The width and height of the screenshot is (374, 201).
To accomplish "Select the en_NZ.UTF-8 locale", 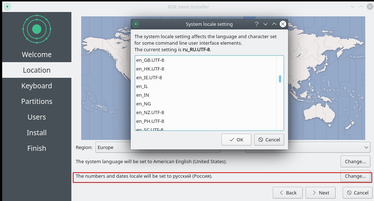I will click(206, 112).
